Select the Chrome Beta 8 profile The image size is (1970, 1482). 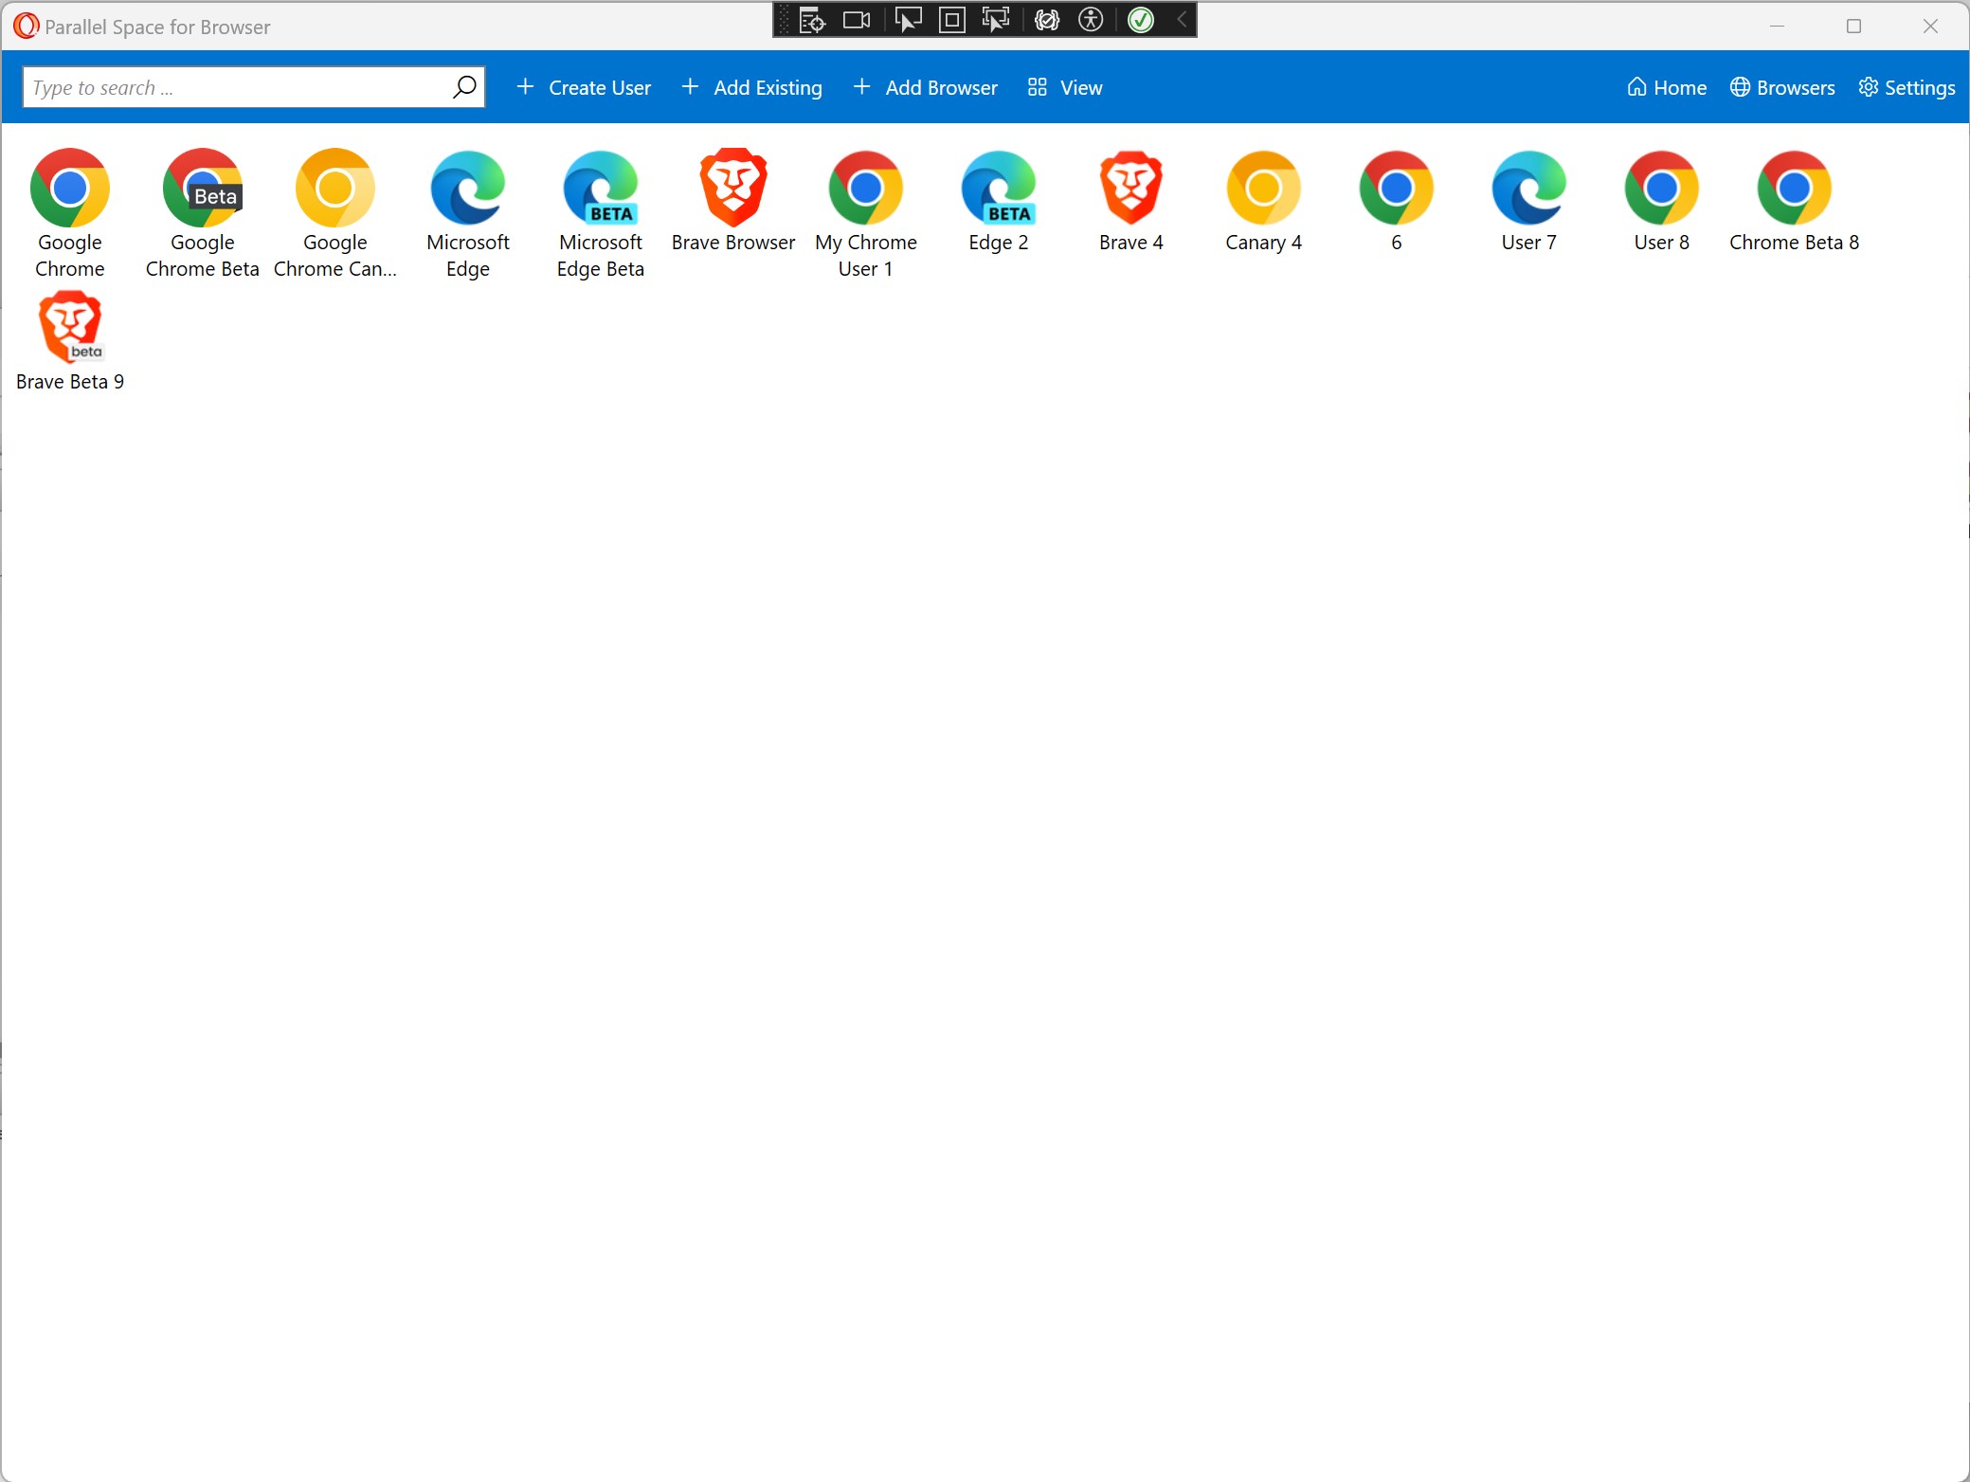(x=1794, y=189)
